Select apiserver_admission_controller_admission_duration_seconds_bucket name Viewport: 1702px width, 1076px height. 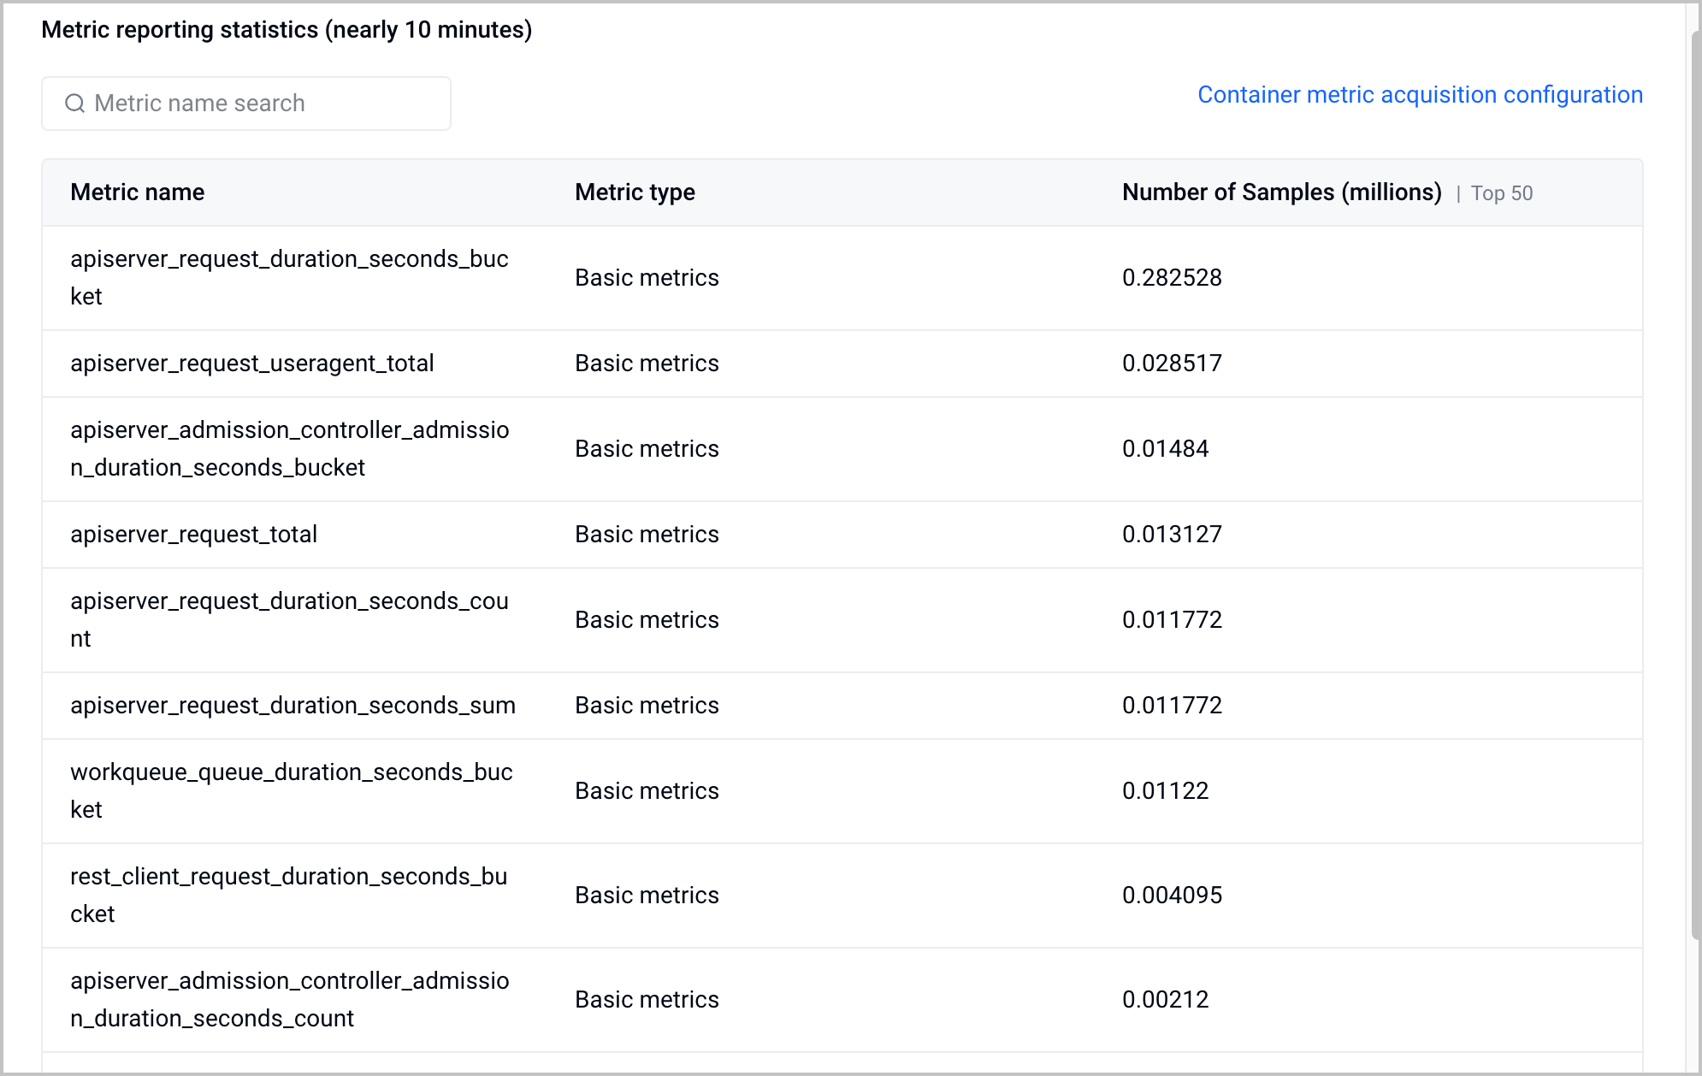(x=289, y=449)
